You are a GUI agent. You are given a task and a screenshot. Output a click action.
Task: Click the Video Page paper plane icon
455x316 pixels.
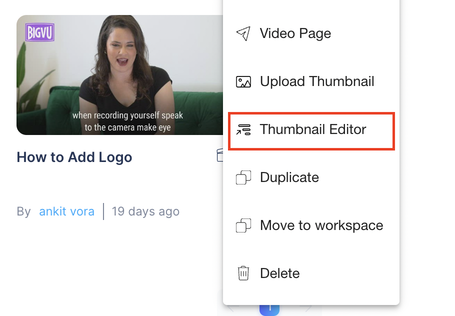(x=243, y=33)
